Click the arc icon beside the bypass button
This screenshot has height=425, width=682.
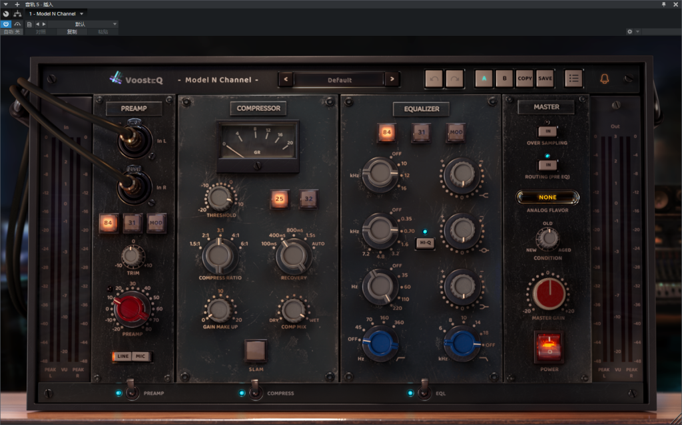point(17,25)
